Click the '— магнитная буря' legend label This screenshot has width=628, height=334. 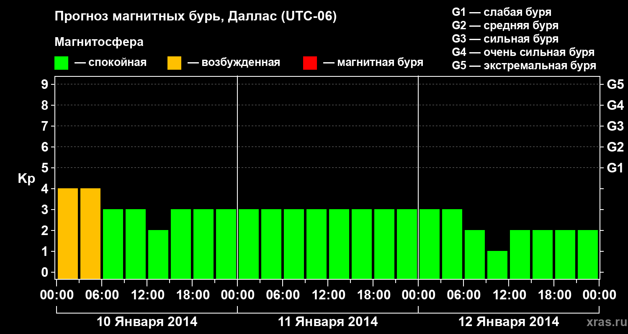point(373,63)
